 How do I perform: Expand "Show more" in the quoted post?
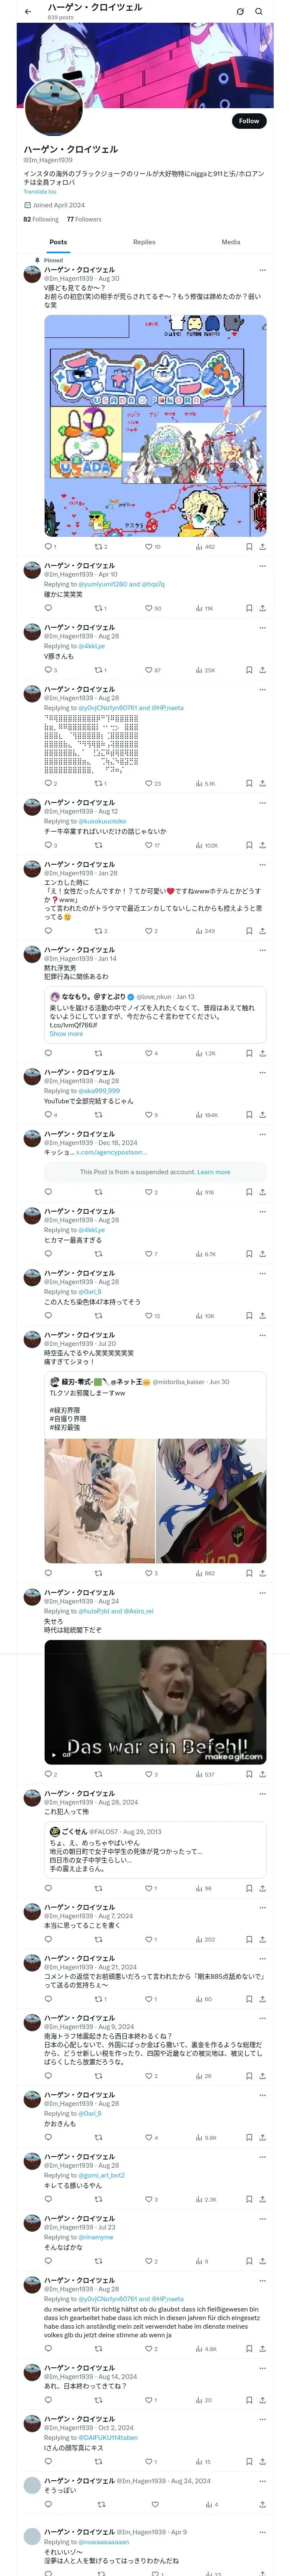(x=66, y=1034)
